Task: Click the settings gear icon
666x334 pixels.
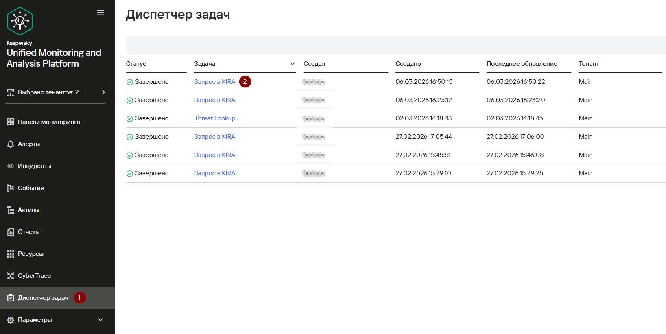Action: pyautogui.click(x=11, y=320)
